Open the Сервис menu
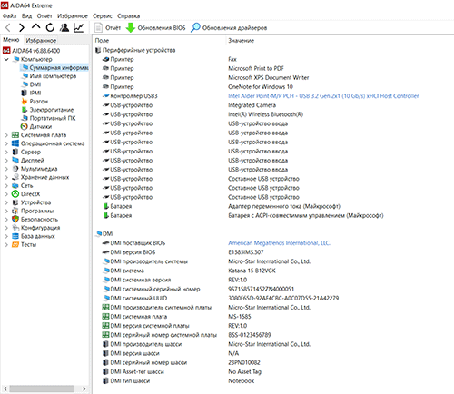Screen dimensions: 454x394 tap(103, 16)
